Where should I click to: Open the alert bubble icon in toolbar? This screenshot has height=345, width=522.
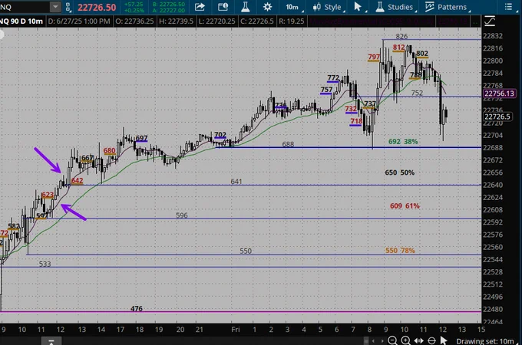pyautogui.click(x=223, y=7)
